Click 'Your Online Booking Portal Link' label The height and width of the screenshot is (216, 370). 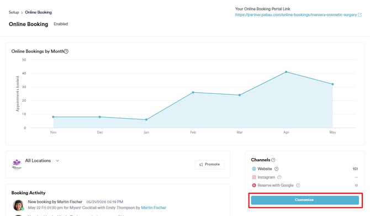click(x=263, y=9)
